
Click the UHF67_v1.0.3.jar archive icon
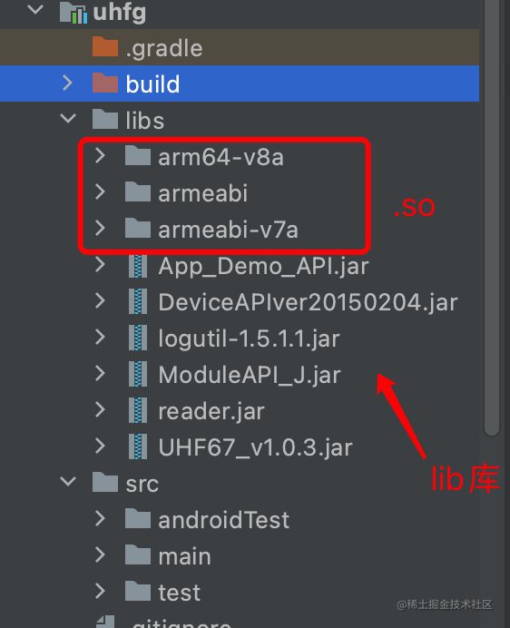tap(138, 446)
